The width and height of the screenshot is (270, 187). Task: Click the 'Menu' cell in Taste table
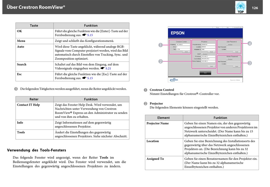(x=34, y=41)
